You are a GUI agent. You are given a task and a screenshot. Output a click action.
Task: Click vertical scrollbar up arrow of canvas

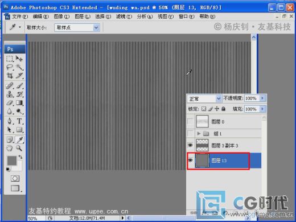(x=254, y=37)
